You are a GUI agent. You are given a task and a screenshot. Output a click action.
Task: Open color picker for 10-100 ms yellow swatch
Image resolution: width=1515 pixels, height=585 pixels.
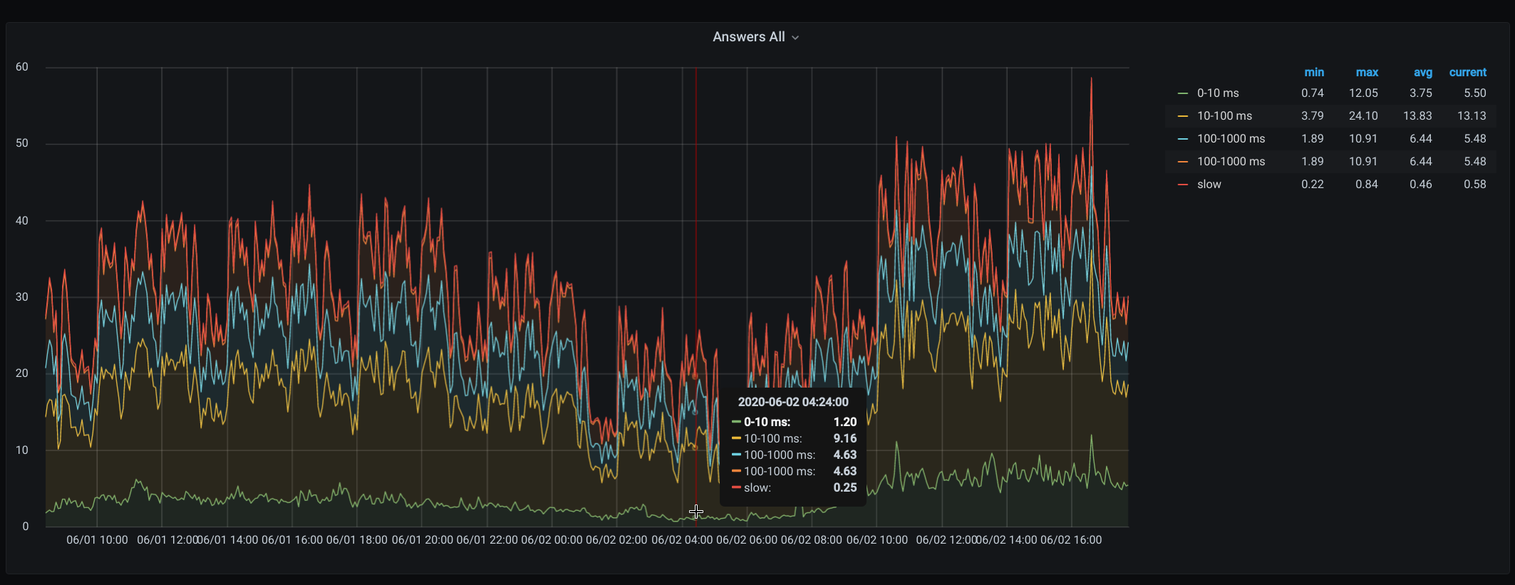tap(1183, 116)
